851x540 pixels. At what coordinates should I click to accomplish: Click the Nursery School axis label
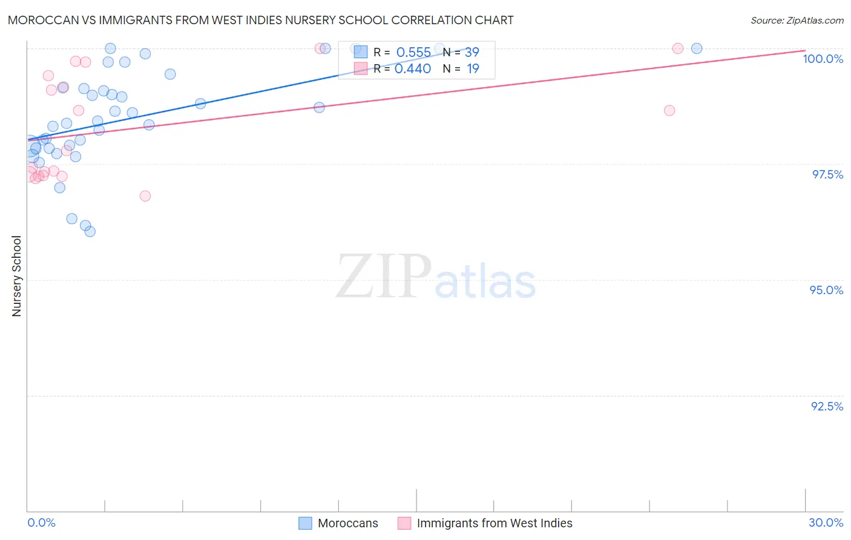pos(16,276)
